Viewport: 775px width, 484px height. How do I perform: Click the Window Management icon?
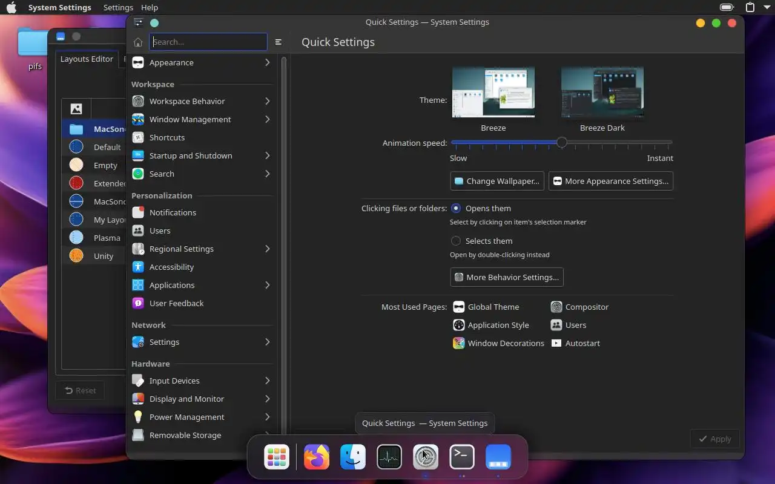coord(138,119)
